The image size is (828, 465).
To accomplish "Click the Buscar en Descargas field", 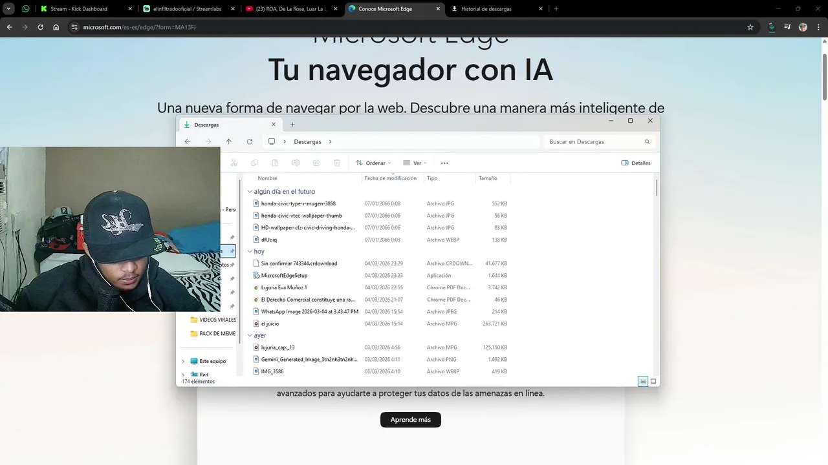I will [600, 141].
